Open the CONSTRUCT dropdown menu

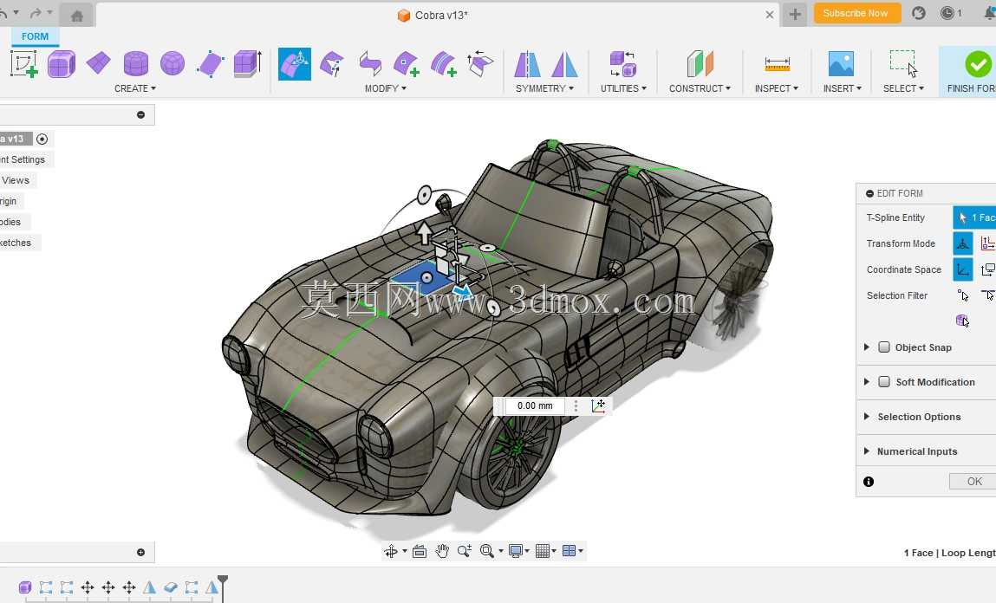coord(700,88)
